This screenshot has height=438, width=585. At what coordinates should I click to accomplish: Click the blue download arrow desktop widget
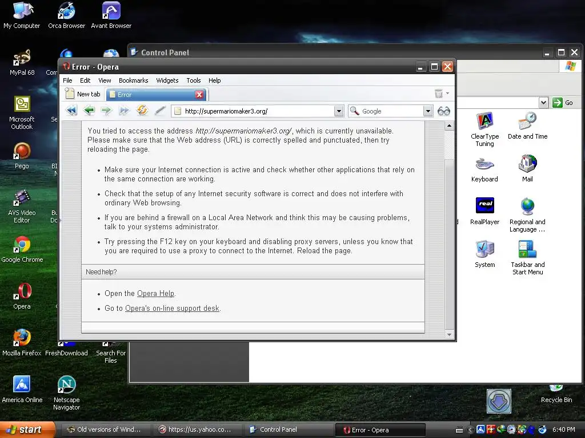click(499, 401)
